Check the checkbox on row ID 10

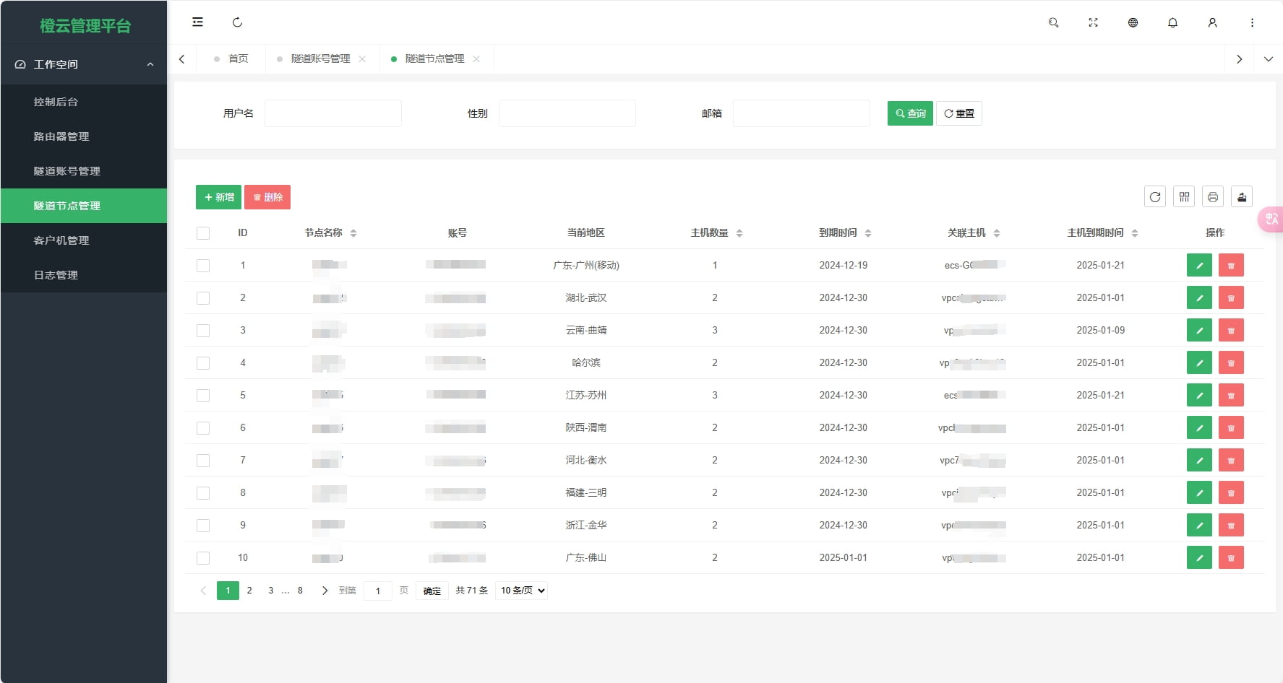coord(203,557)
